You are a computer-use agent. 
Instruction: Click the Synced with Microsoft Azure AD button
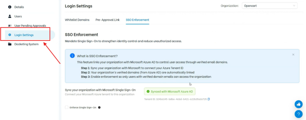(x=169, y=91)
